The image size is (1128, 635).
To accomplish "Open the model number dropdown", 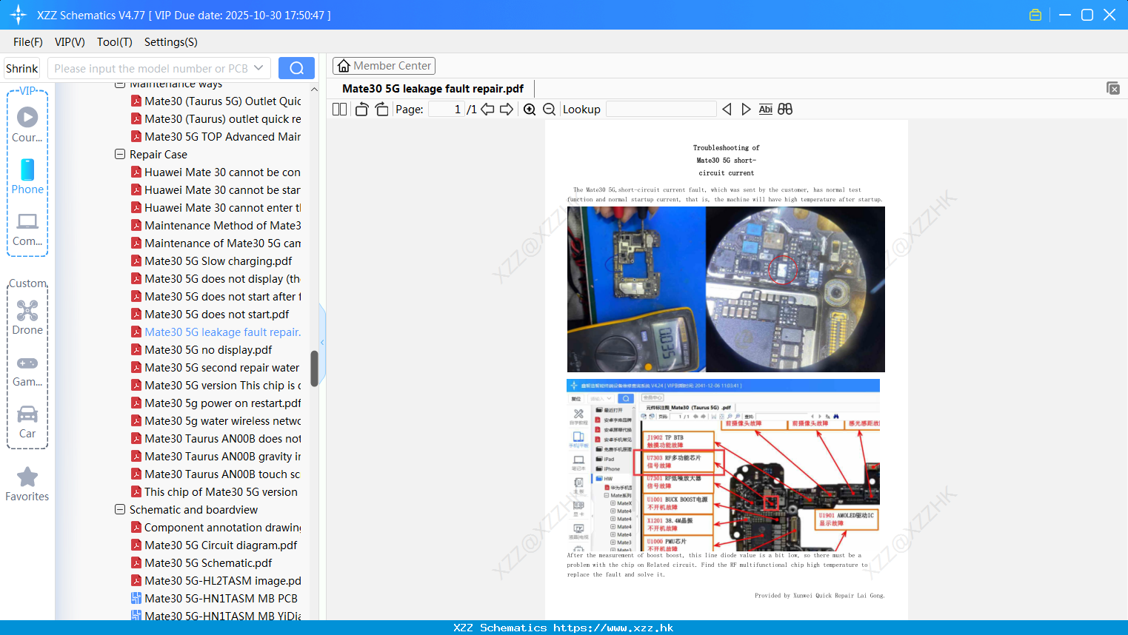I will click(258, 68).
